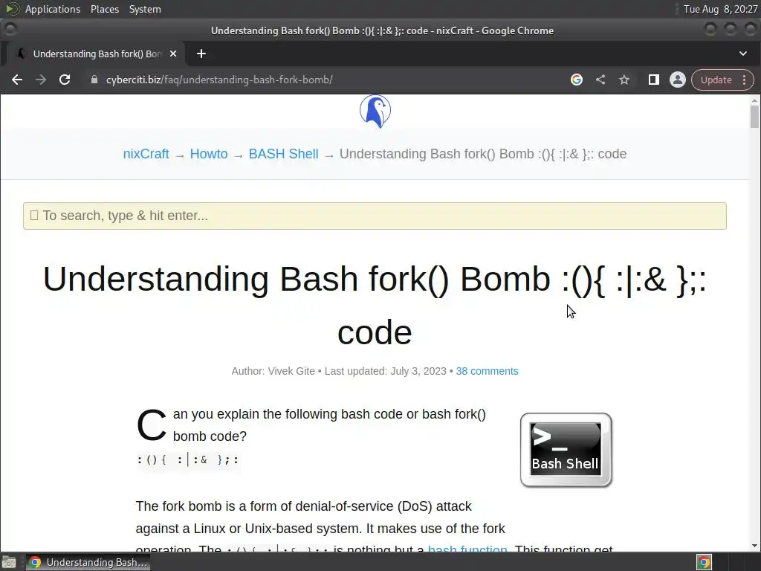Click the page vertical scrollbar thumb
Image resolution: width=761 pixels, height=571 pixels.
coord(754,117)
